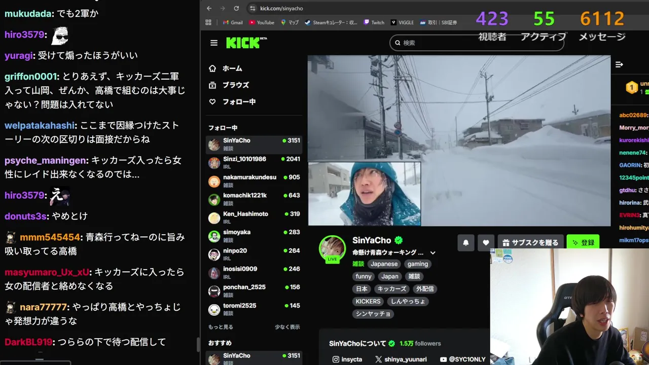Toggle the Kick hamburger sidebar menu
Viewport: 649px width, 365px height.
(214, 43)
